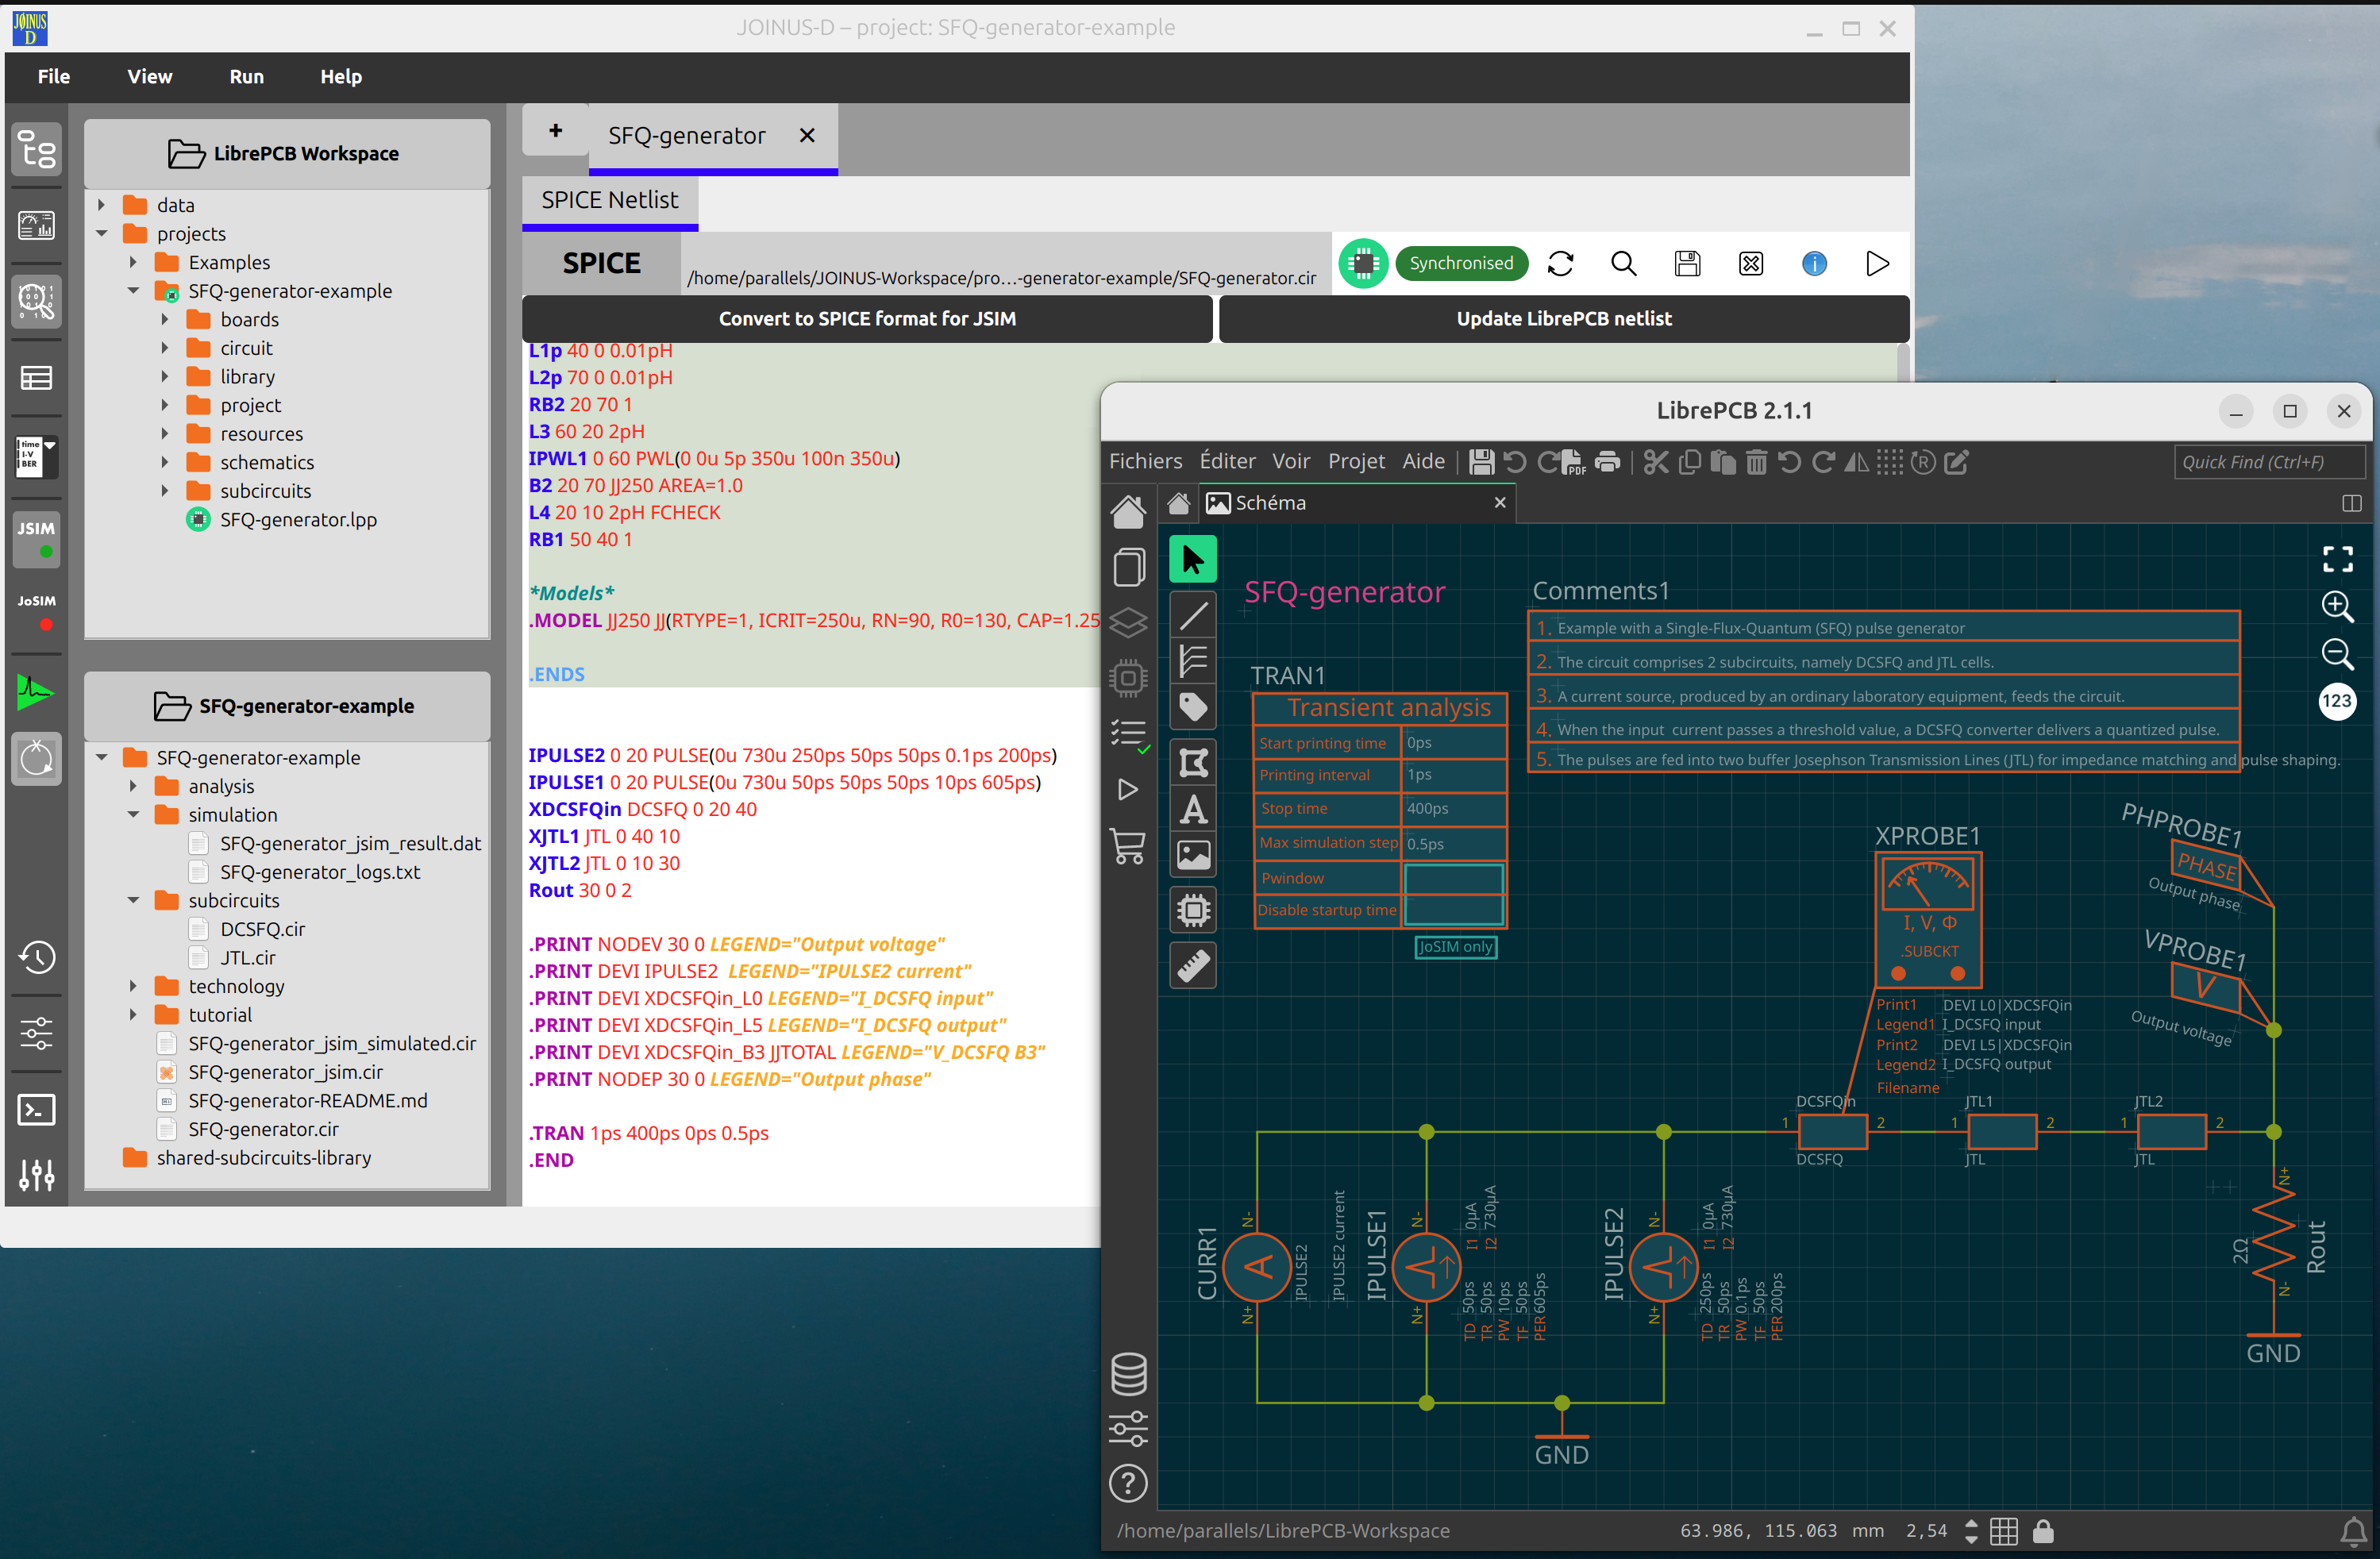2380x1559 pixels.
Task: Click the green chip icon beside Synchronised
Action: tap(1363, 264)
